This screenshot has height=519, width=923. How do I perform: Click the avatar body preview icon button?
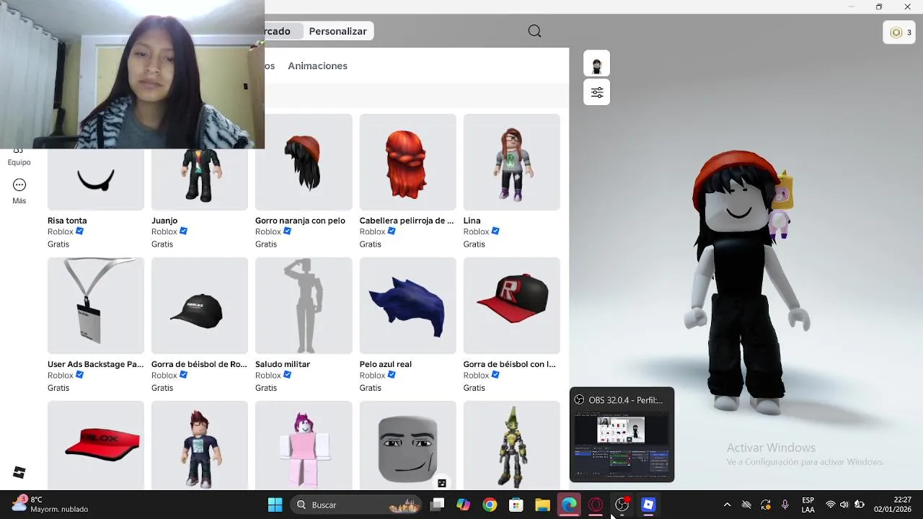[596, 63]
